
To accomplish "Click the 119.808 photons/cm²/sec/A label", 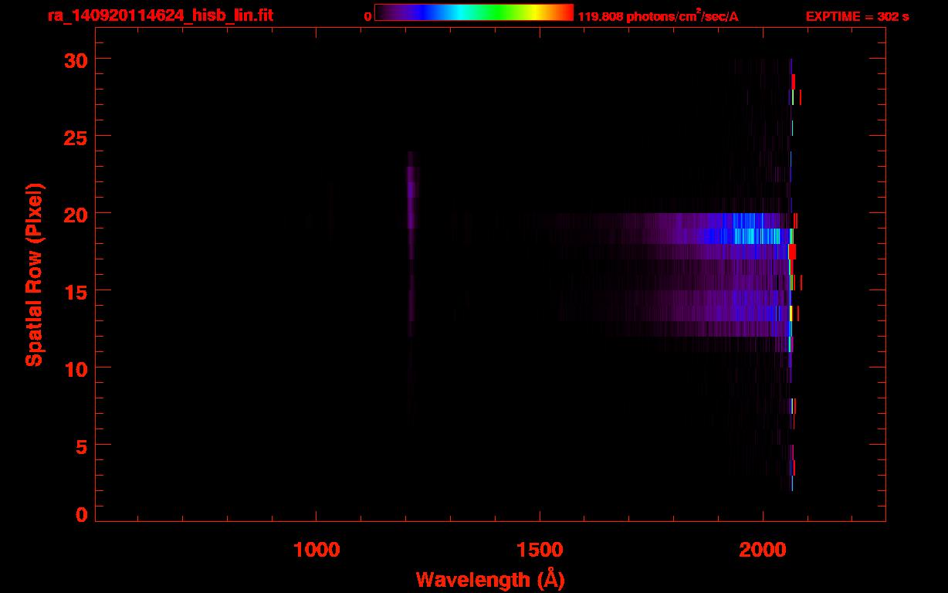I will pyautogui.click(x=658, y=16).
